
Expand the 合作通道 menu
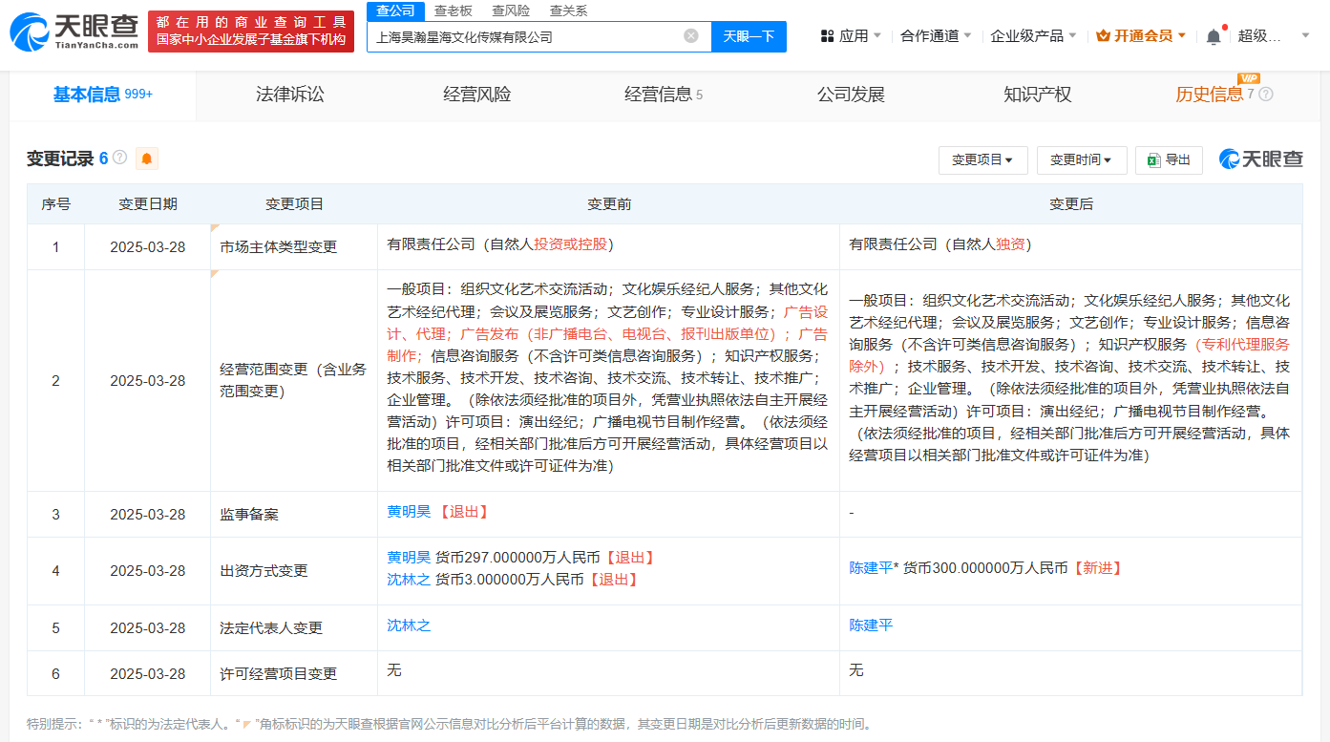pos(937,36)
